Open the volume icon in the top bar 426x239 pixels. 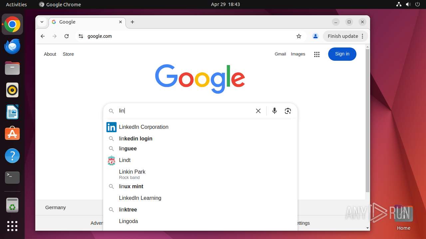[408, 4]
